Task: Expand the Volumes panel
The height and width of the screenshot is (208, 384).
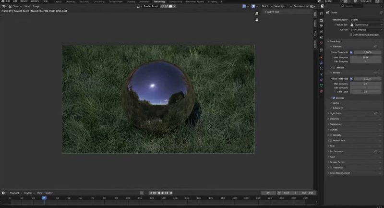Action: coord(334,119)
